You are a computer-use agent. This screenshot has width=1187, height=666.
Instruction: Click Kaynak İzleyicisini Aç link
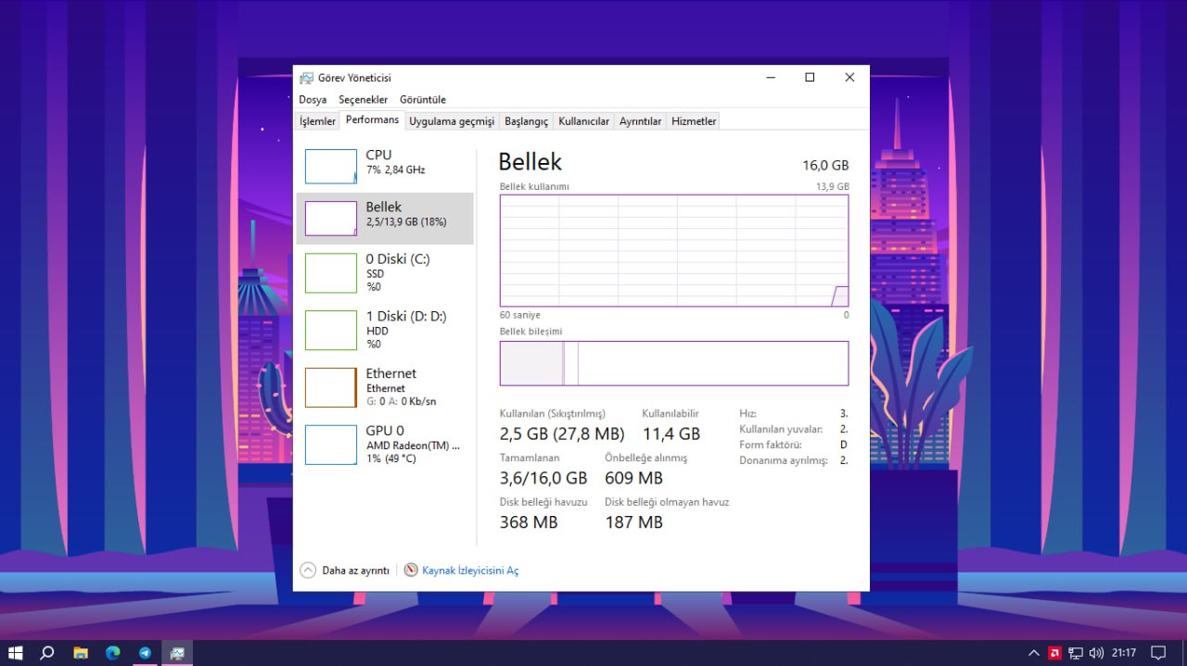[470, 571]
